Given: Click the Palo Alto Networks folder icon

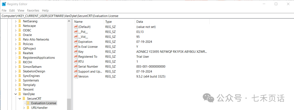Looking at the screenshot, I should click(20, 39).
